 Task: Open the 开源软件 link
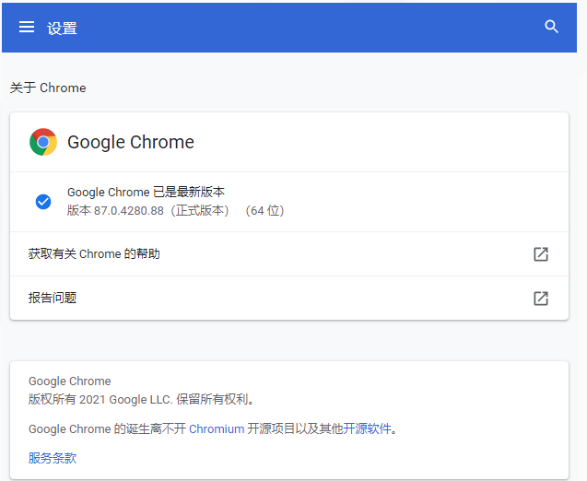click(x=367, y=428)
